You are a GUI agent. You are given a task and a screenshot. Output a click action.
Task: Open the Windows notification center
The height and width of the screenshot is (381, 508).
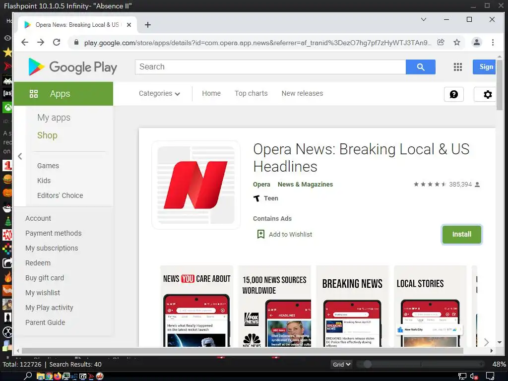pyautogui.click(x=490, y=376)
